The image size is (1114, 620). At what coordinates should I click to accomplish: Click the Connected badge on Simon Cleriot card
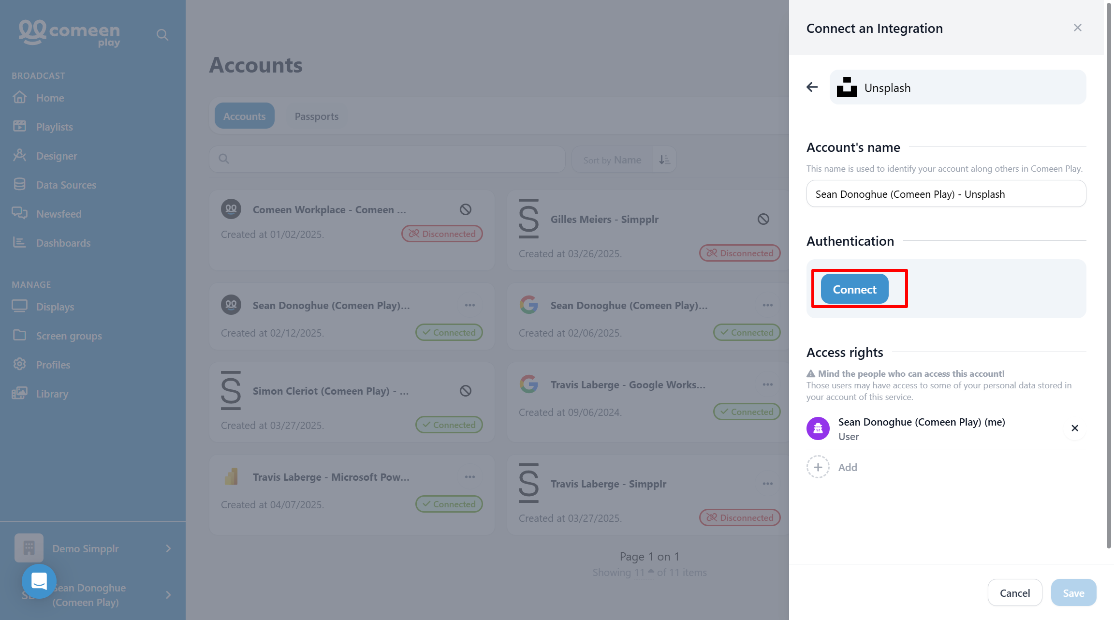(x=449, y=425)
